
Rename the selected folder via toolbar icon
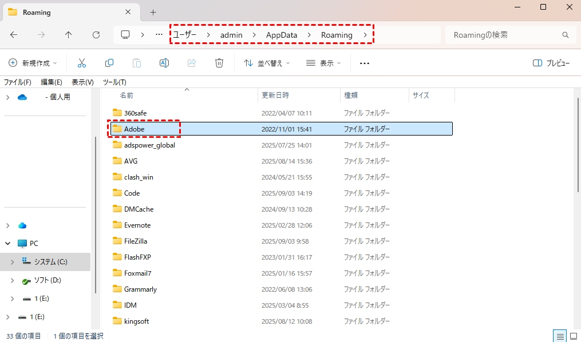point(164,63)
